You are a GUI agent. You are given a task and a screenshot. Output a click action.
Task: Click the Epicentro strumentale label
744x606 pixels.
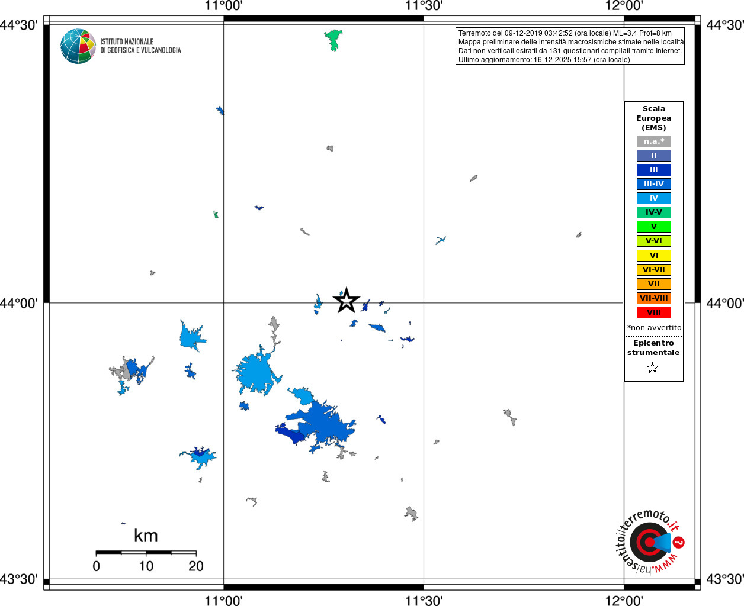click(x=653, y=348)
